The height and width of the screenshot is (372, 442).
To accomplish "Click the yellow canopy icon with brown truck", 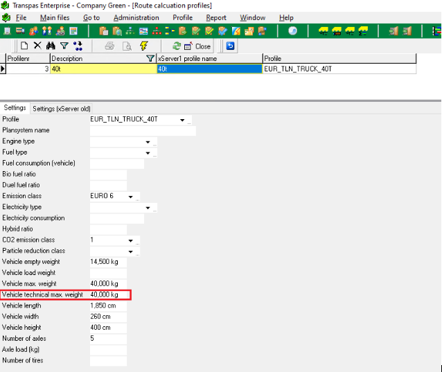I will point(337,31).
